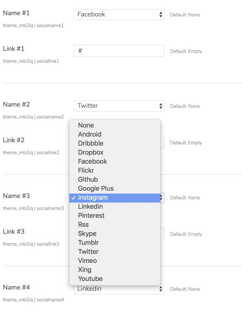Pick Rss from the list
This screenshot has height=309, width=242.
115,224
